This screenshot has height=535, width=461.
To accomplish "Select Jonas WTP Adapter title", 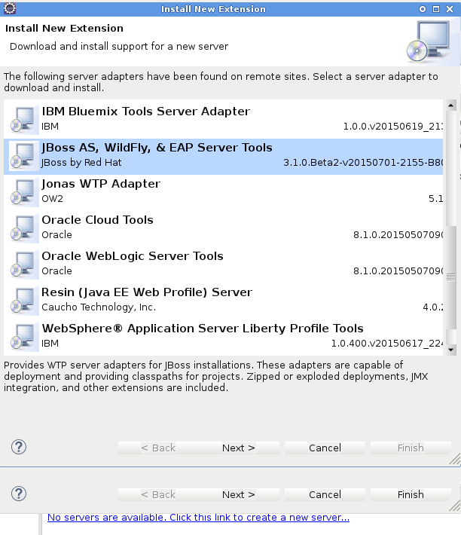I will pos(101,184).
